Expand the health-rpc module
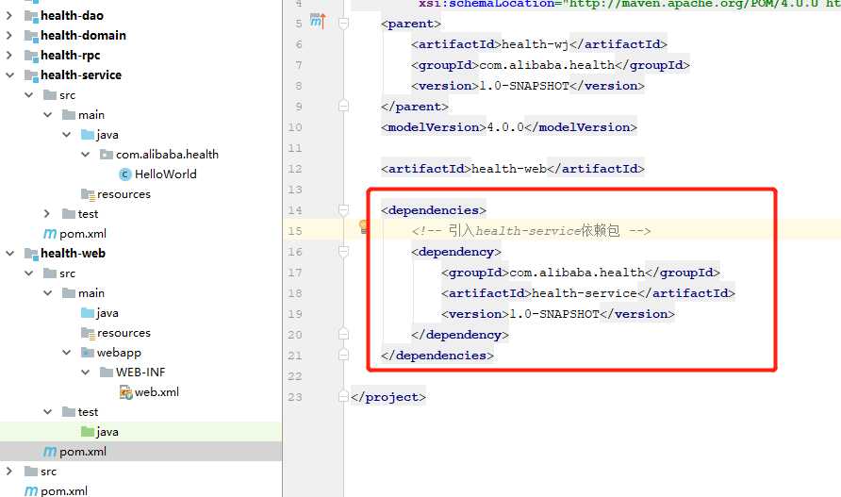 [9, 56]
